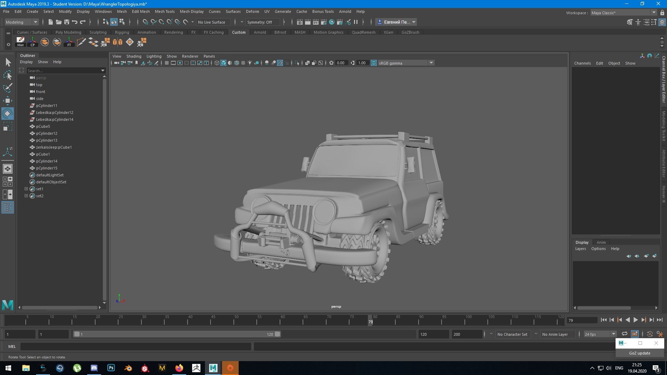Expand set2 in Outliner
The height and width of the screenshot is (375, 667).
[x=26, y=195]
